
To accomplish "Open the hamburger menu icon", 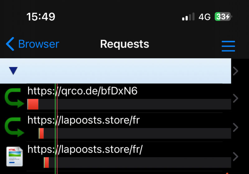I will coord(228,46).
